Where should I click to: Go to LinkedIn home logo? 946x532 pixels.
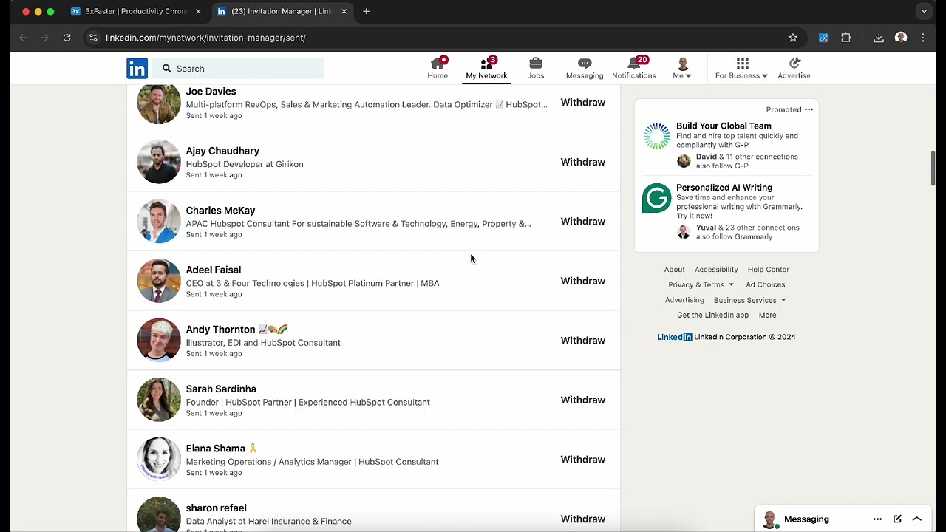pyautogui.click(x=137, y=69)
